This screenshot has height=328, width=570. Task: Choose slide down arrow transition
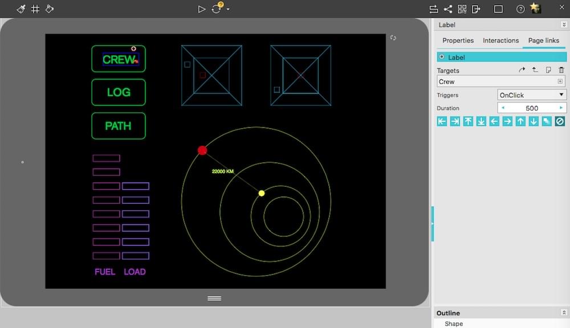(x=534, y=121)
